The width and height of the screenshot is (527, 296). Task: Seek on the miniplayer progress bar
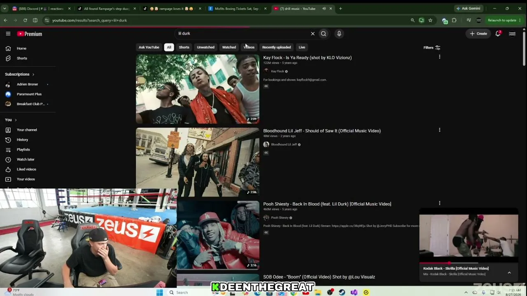click(469, 263)
